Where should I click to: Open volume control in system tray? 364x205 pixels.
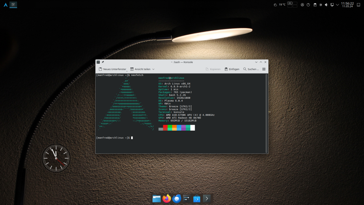coord(326,5)
